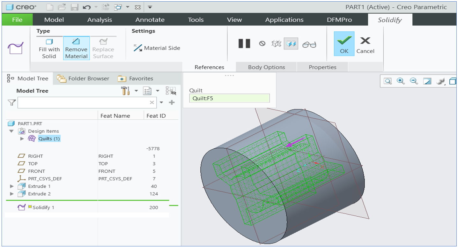This screenshot has height=247, width=458.
Task: Collapse the Design Items node
Action: point(12,131)
